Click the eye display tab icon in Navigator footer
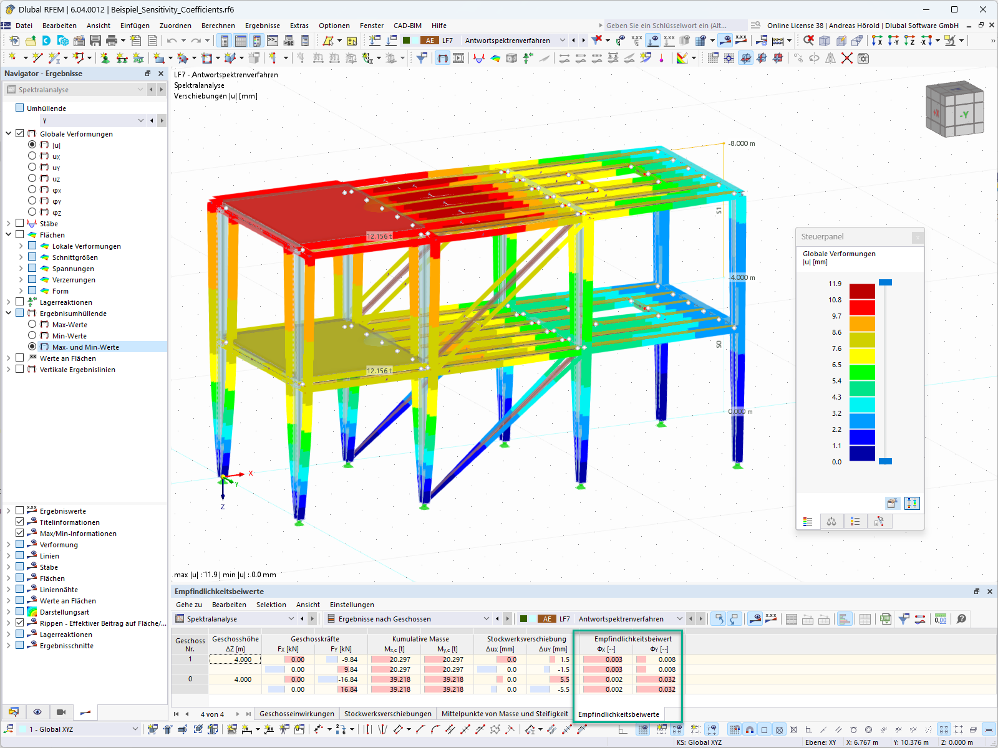This screenshot has width=998, height=748. pos(37,712)
